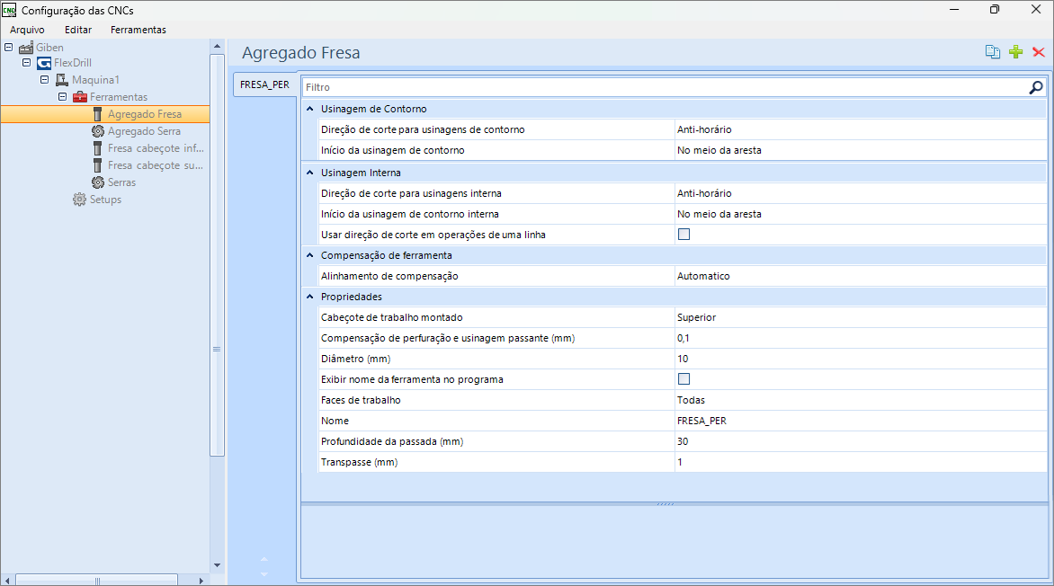Collapse the Maquina1 tree node
The image size is (1054, 586).
[x=45, y=80]
